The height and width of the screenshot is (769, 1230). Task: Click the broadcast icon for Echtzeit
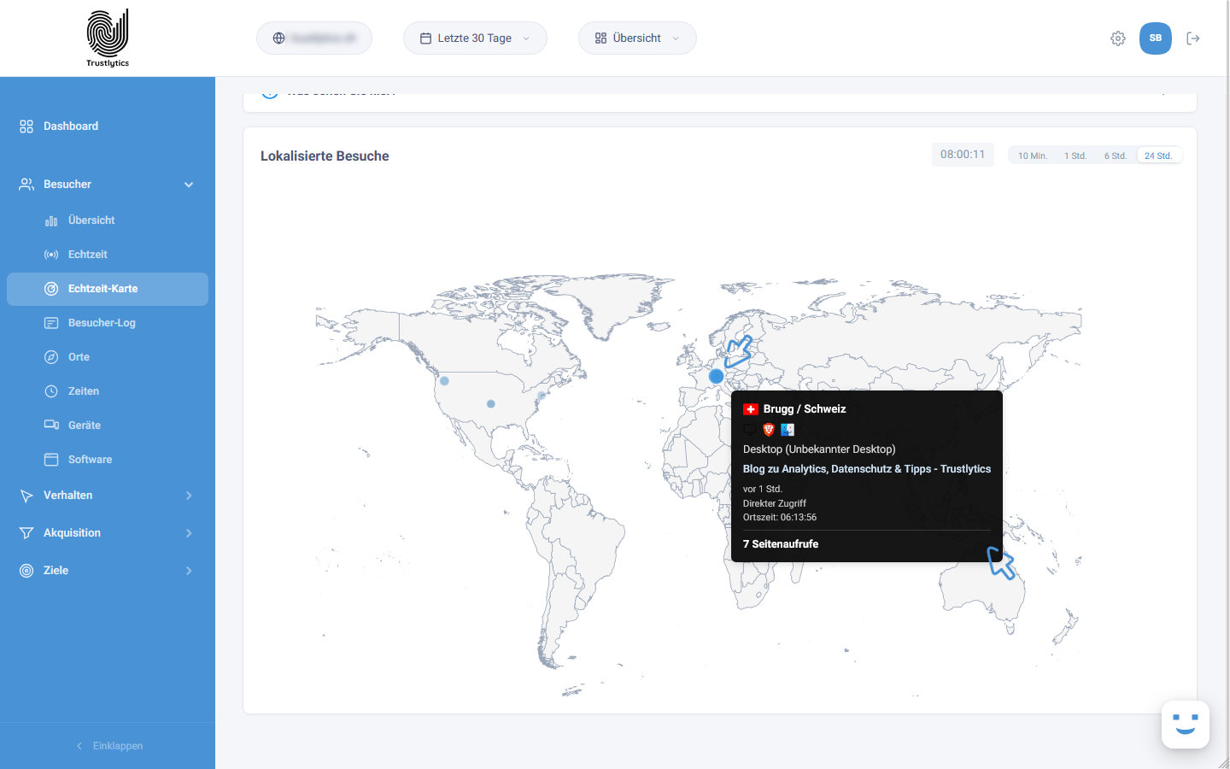pos(51,255)
